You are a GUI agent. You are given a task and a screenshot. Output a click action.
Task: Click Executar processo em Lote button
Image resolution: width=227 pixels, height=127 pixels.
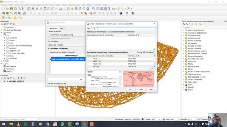pyautogui.click(x=57, y=83)
